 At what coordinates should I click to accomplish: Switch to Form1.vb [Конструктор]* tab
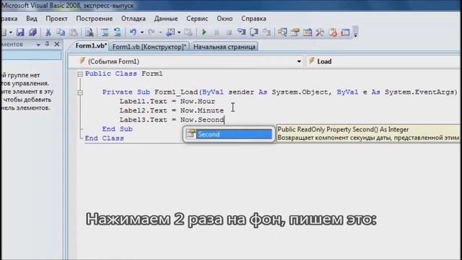coord(149,46)
